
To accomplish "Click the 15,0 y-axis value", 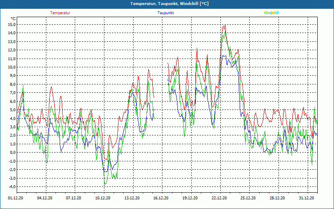I will pos(11,24).
